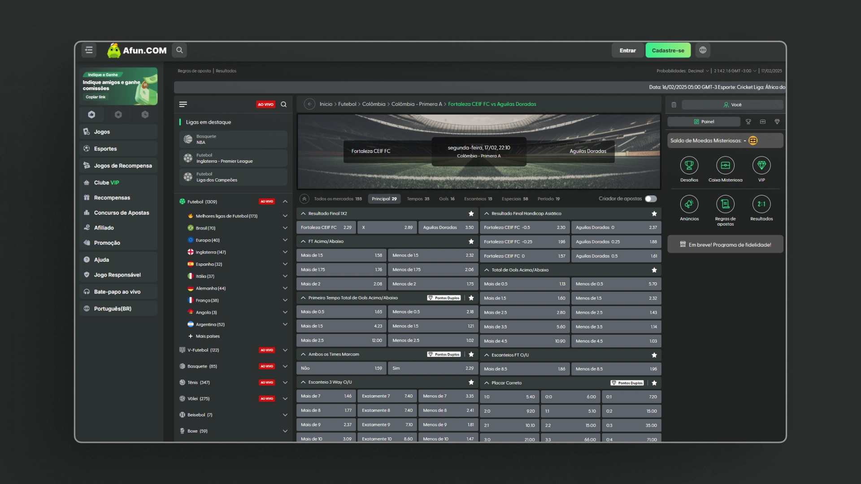
Task: Open the VIP diamond icon
Action: click(x=761, y=165)
